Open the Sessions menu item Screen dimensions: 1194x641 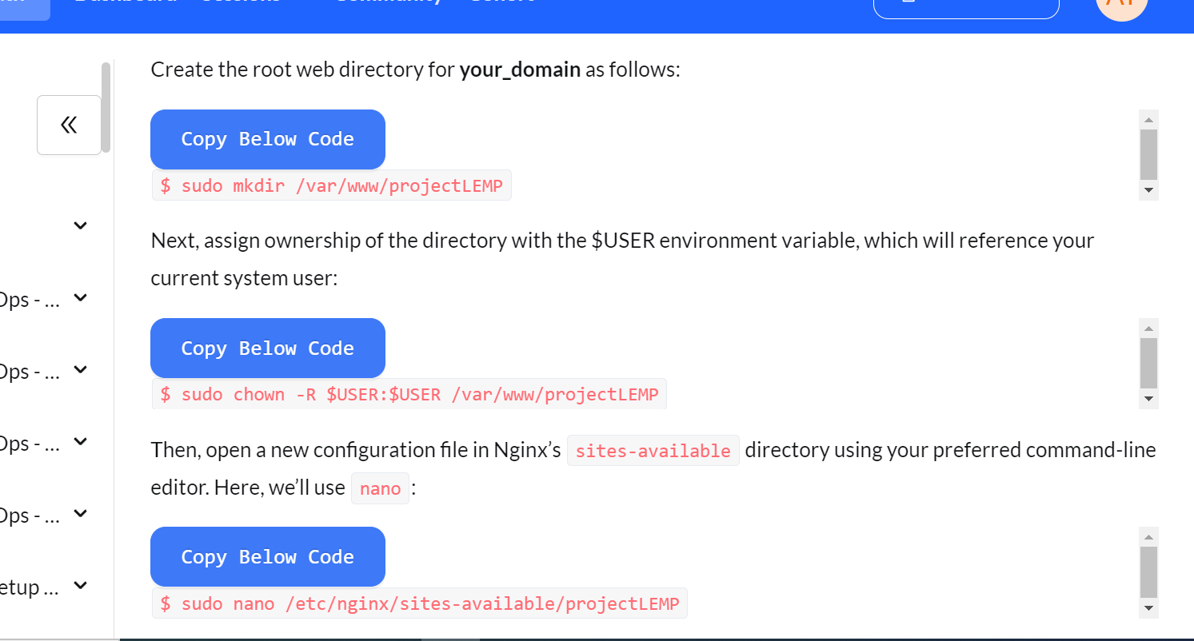tap(241, 3)
